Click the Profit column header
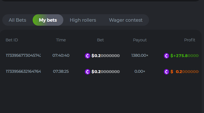204x113 pixels. 190,40
